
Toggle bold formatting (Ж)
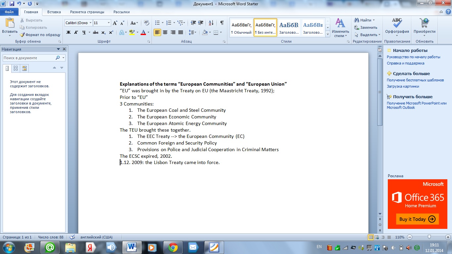point(68,32)
